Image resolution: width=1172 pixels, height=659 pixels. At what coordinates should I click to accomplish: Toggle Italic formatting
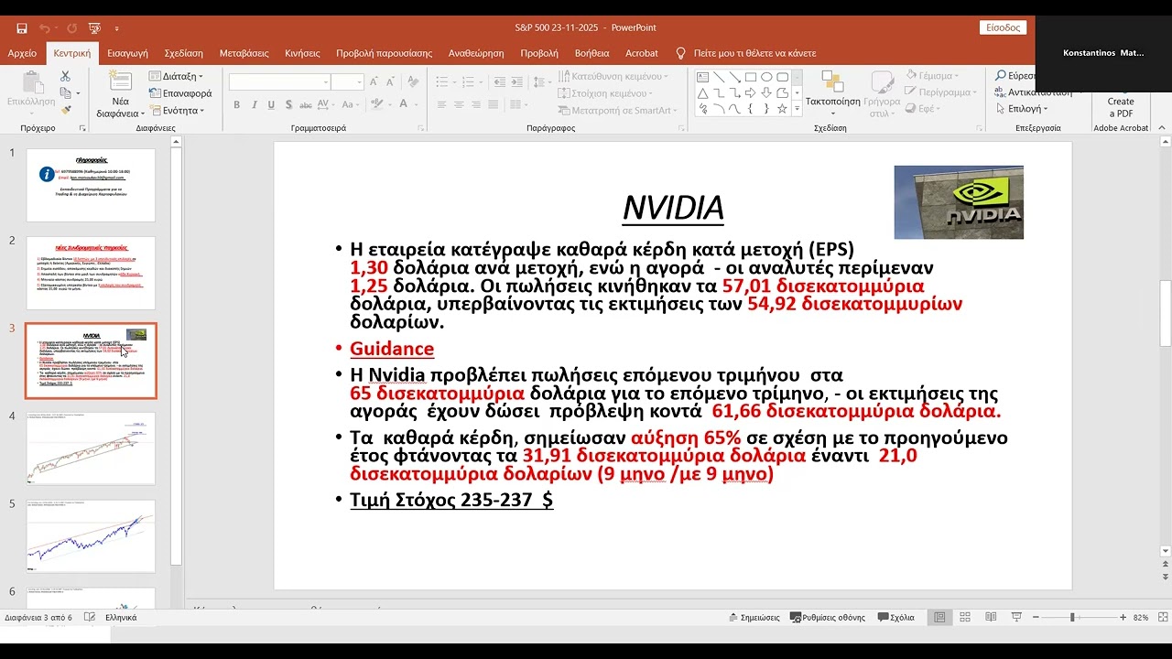point(255,105)
